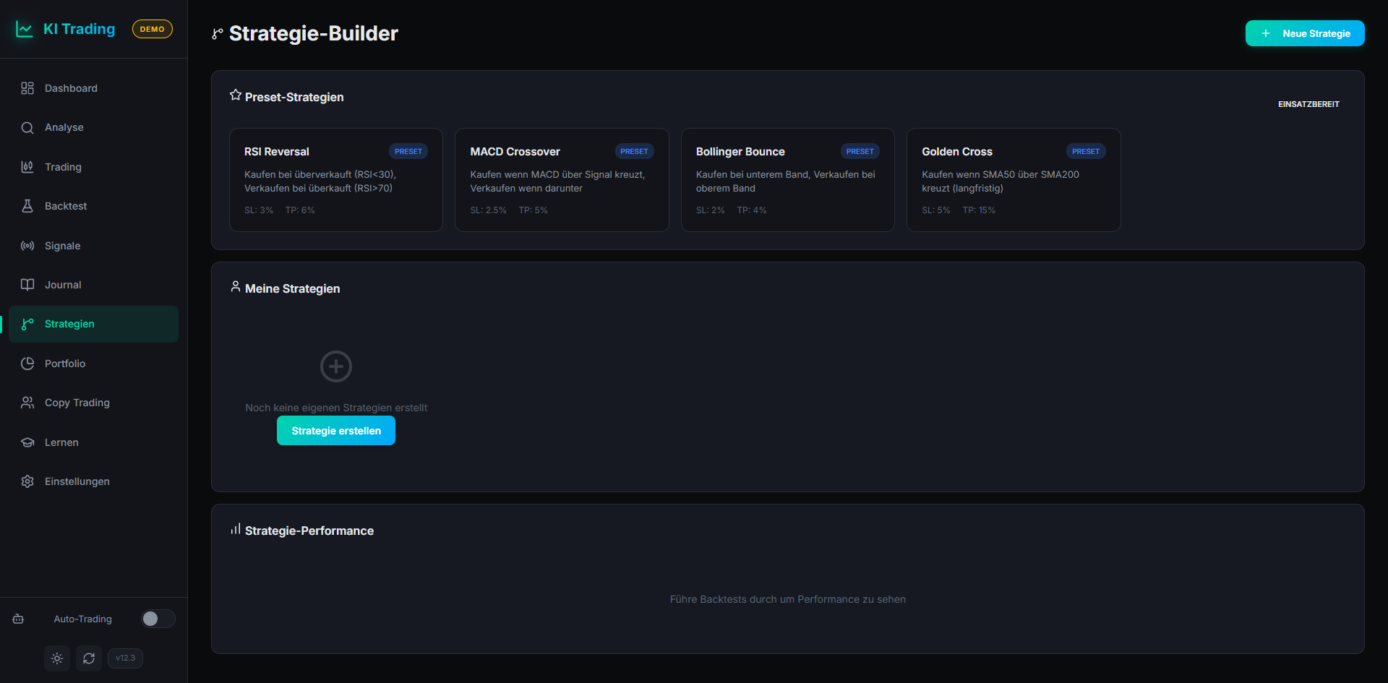Enable the Auto-Trading switch
1388x683 pixels.
[x=158, y=619]
